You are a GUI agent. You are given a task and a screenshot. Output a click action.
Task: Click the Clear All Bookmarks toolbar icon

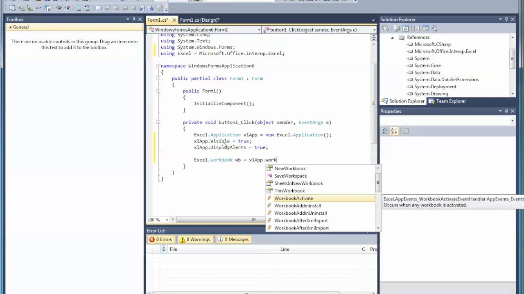[x=159, y=8]
